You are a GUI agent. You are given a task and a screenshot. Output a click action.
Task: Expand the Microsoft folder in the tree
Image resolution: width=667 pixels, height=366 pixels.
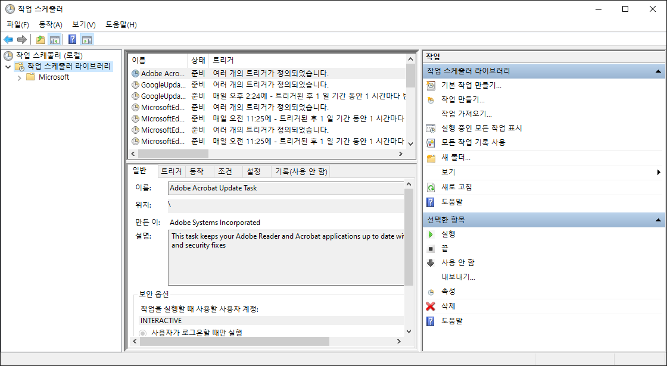click(x=18, y=76)
